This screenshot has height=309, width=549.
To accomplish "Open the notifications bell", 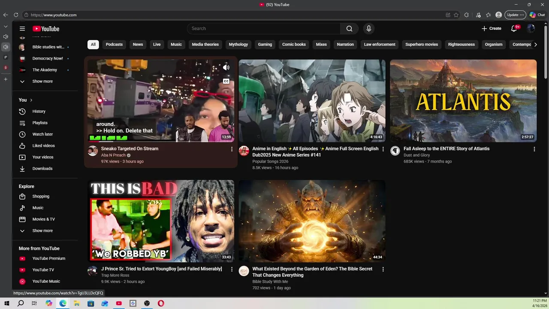I will [514, 28].
